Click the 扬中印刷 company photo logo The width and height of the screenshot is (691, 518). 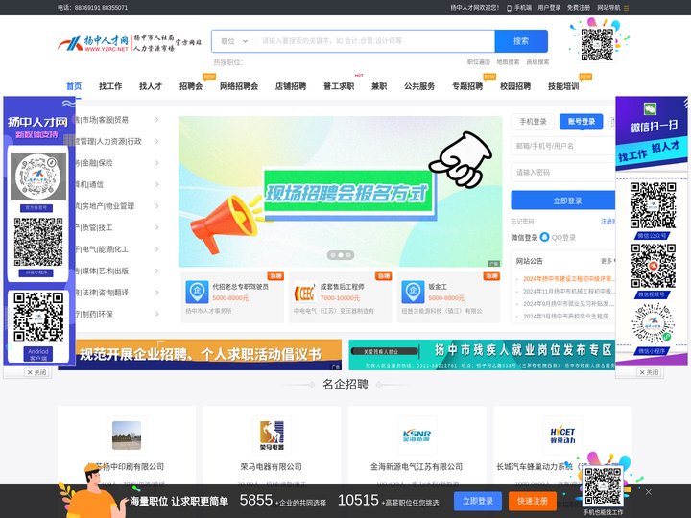(127, 436)
